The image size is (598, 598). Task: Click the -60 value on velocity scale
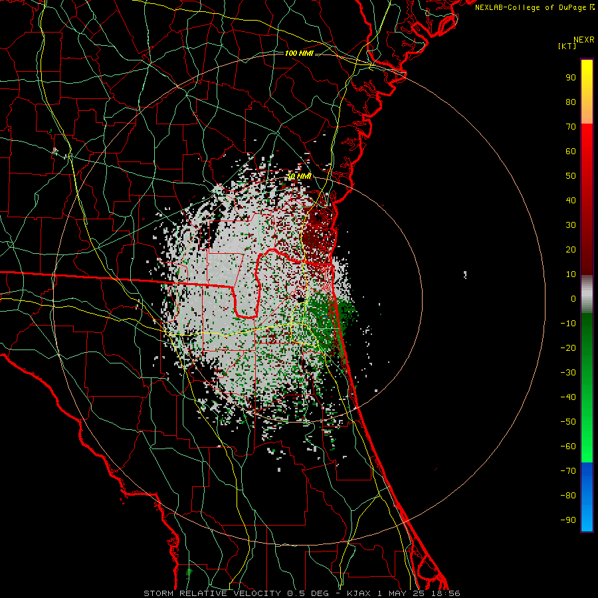coord(568,447)
